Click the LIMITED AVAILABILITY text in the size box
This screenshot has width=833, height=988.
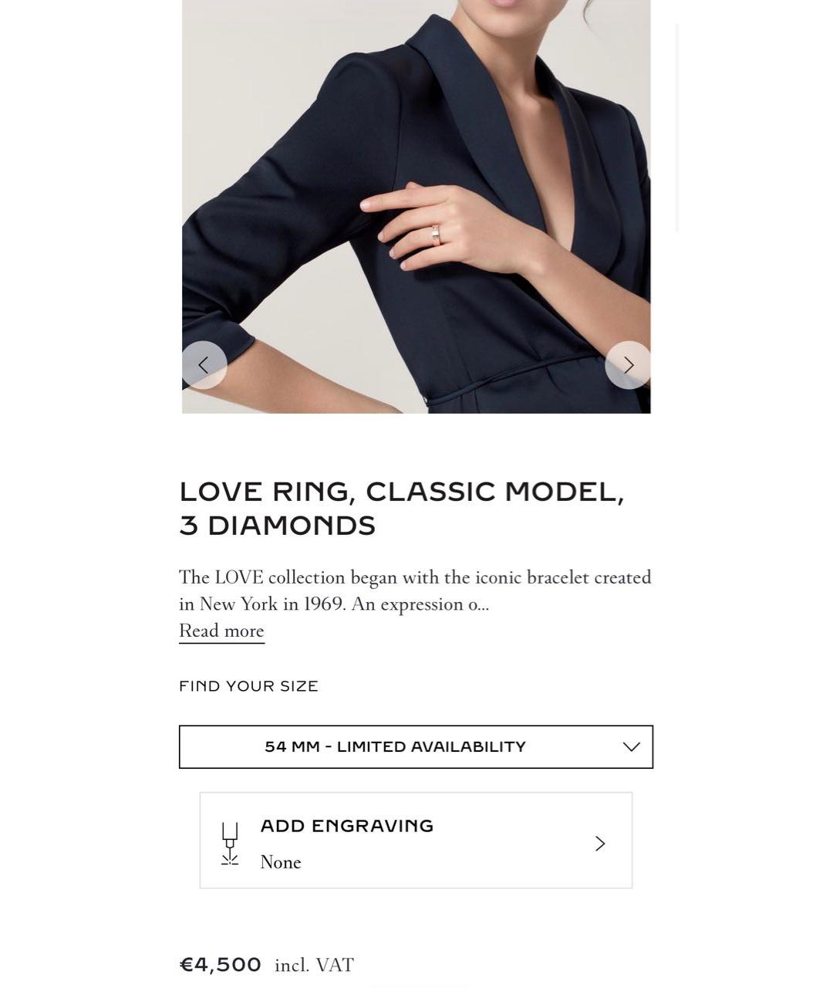pyautogui.click(x=431, y=746)
